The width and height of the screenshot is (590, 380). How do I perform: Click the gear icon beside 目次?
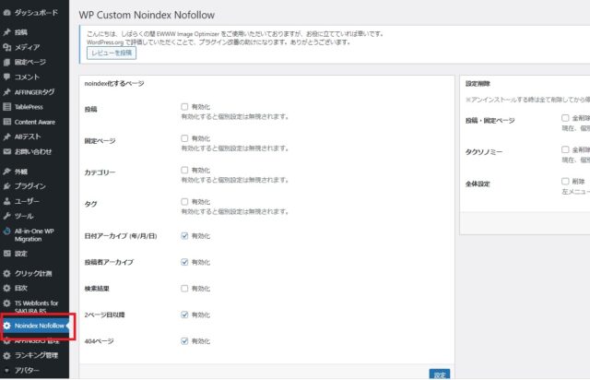(6, 288)
